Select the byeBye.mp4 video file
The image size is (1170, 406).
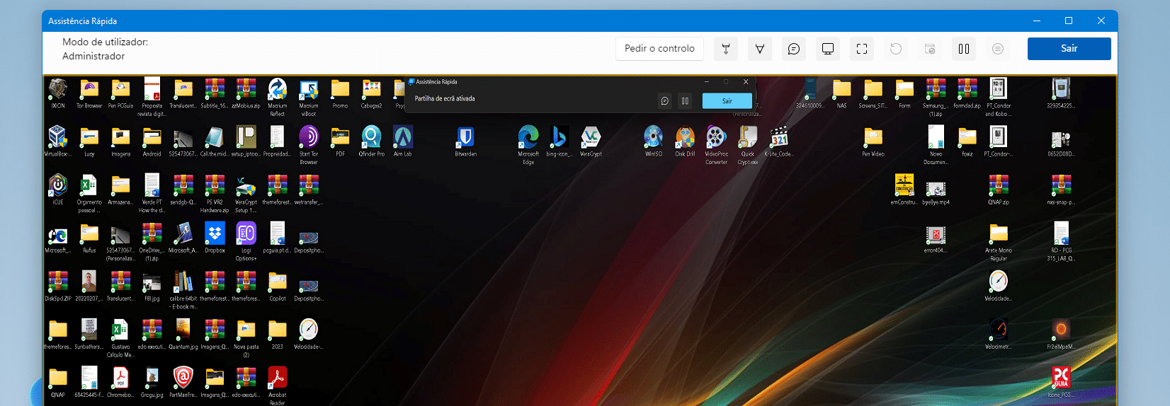pos(936,190)
